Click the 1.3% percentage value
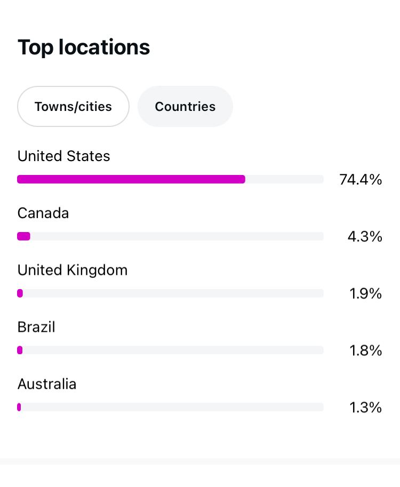Image resolution: width=400 pixels, height=487 pixels. [366, 408]
